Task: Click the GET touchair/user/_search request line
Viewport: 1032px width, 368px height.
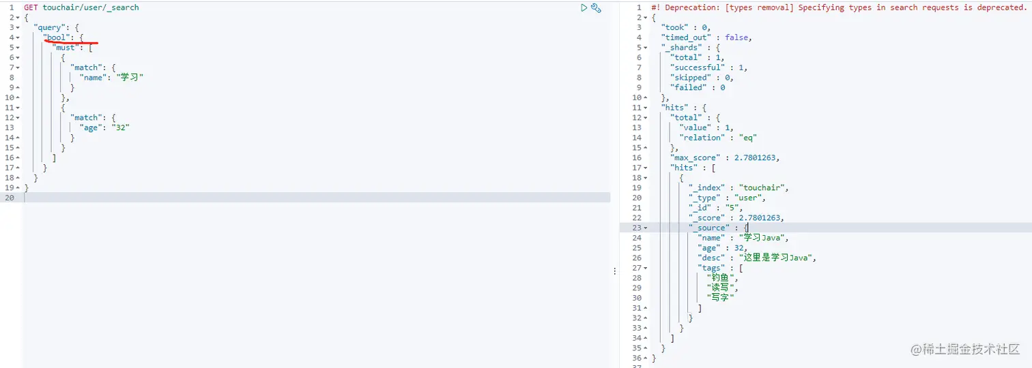Action: point(81,7)
